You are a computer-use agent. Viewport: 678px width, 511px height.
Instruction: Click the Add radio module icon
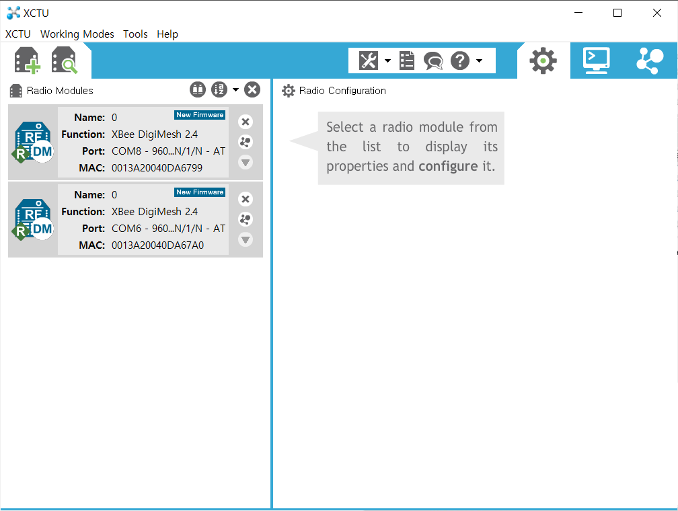click(27, 60)
